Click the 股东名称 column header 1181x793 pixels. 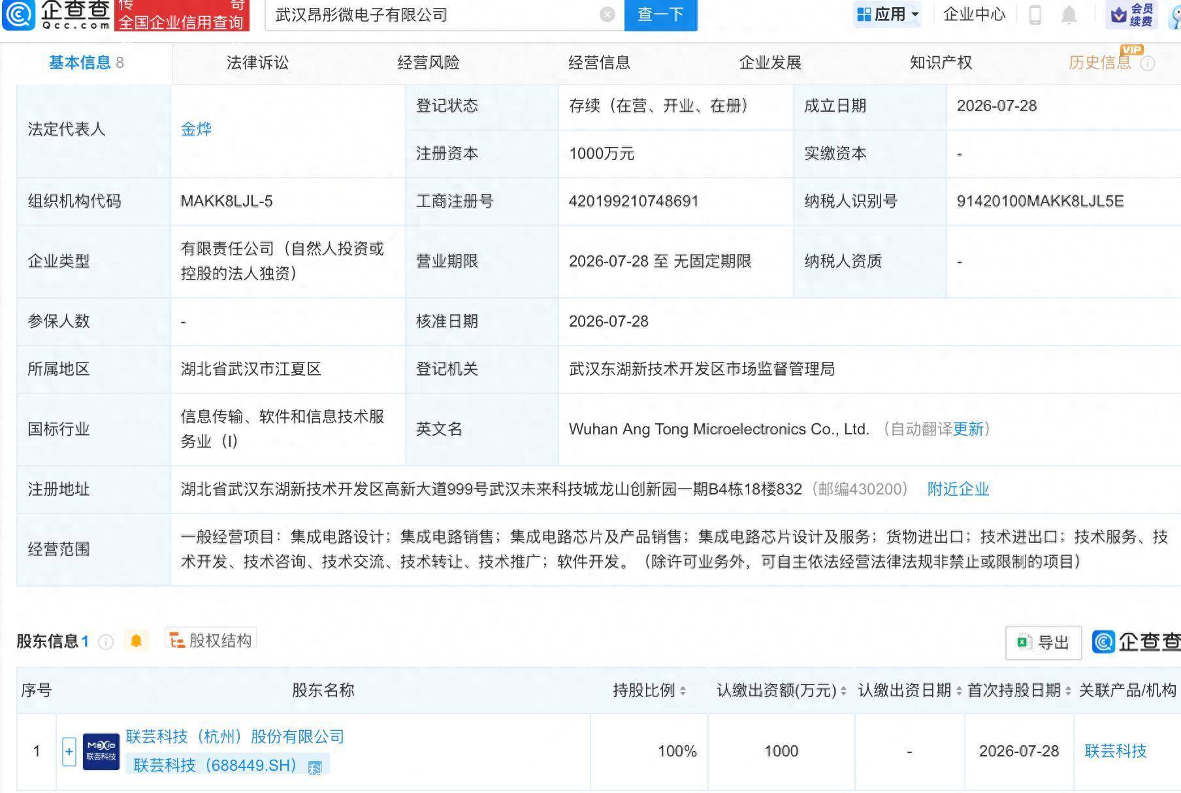(323, 690)
